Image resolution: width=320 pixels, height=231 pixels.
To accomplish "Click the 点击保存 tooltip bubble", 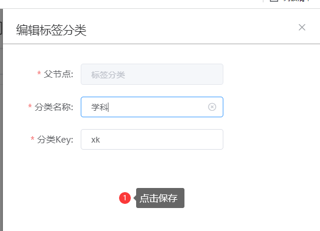I will (160, 198).
